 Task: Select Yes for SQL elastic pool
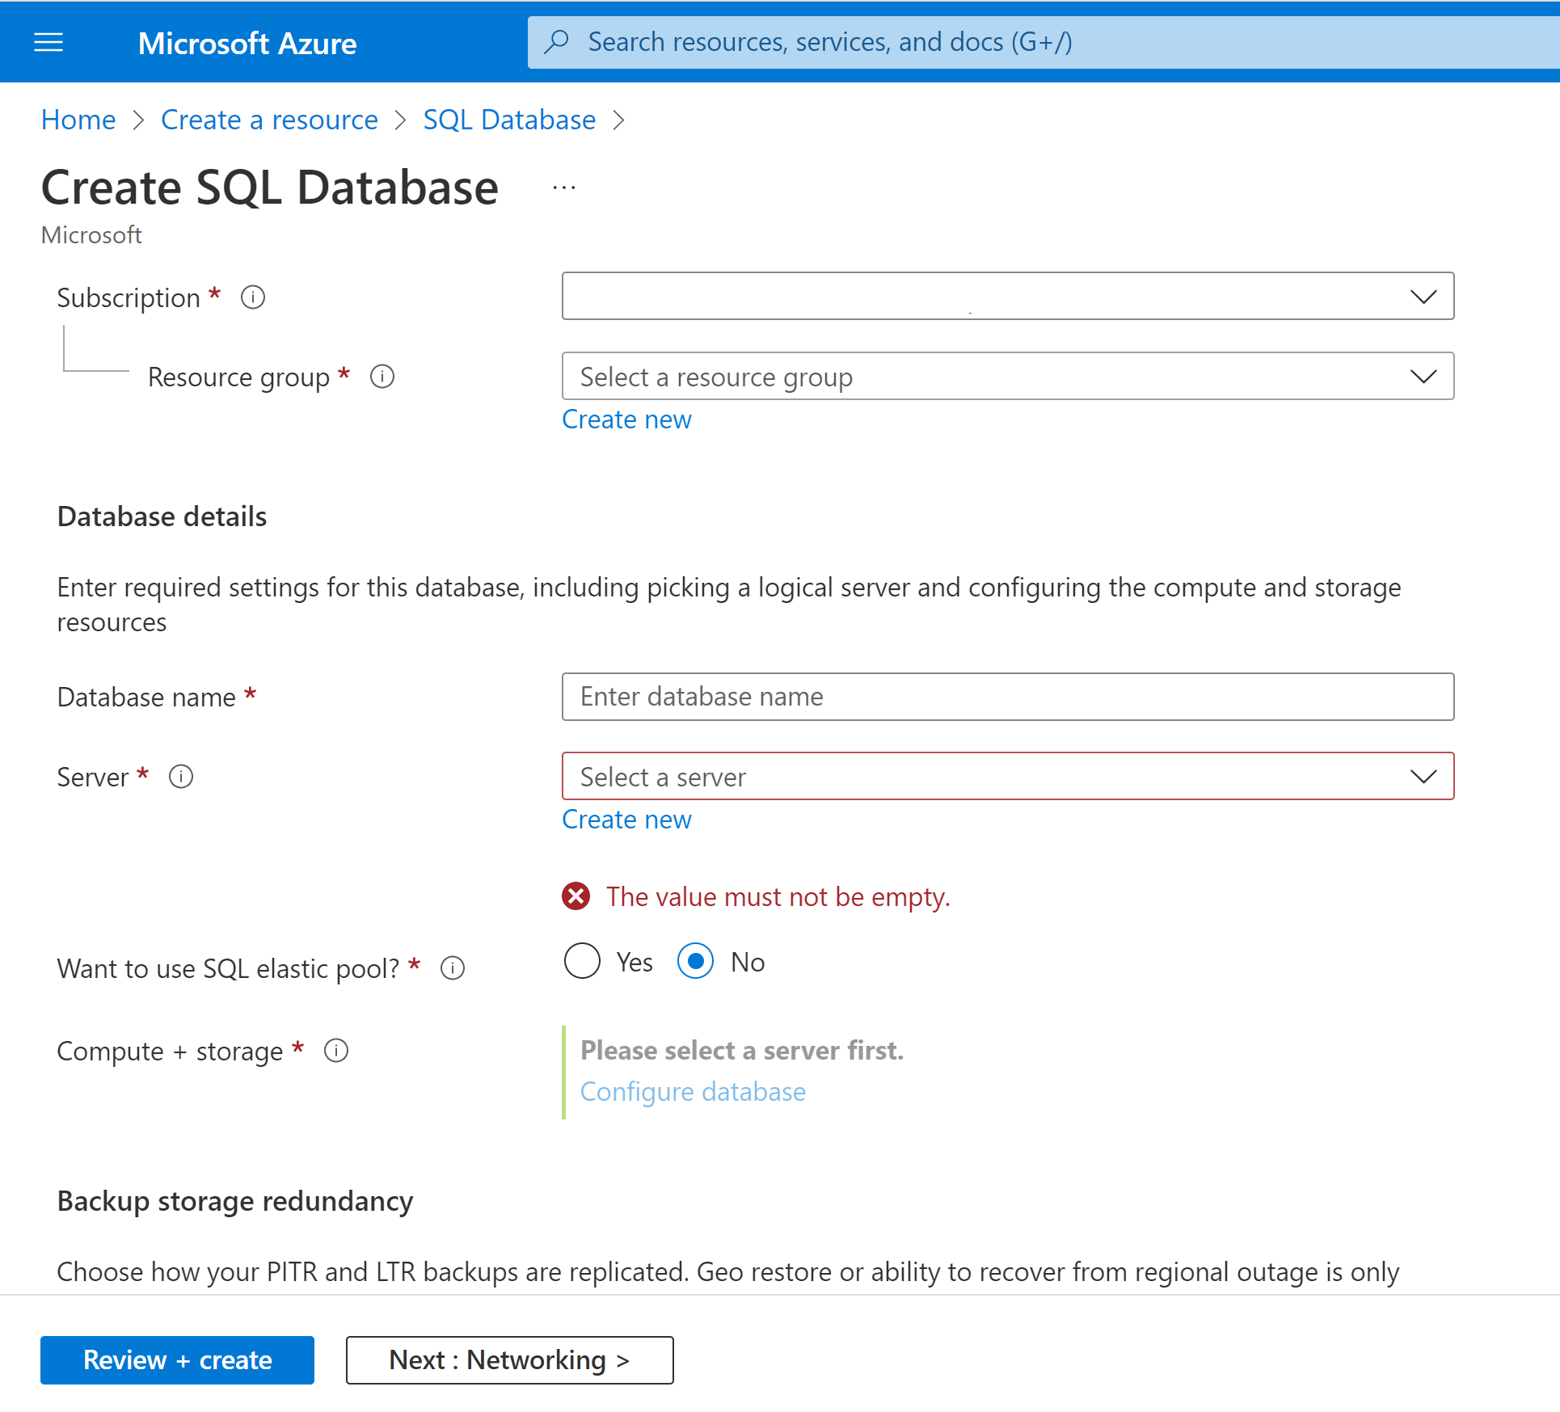point(582,961)
